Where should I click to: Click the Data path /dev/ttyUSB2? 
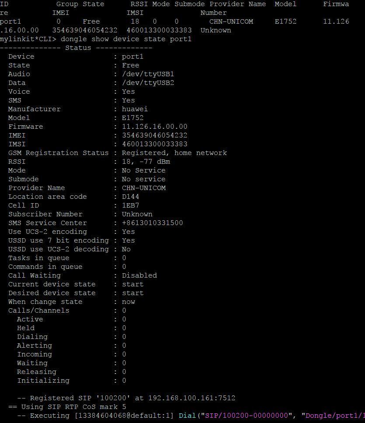[148, 83]
